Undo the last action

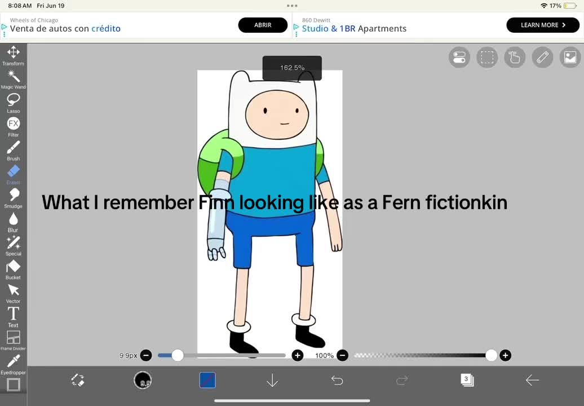337,380
